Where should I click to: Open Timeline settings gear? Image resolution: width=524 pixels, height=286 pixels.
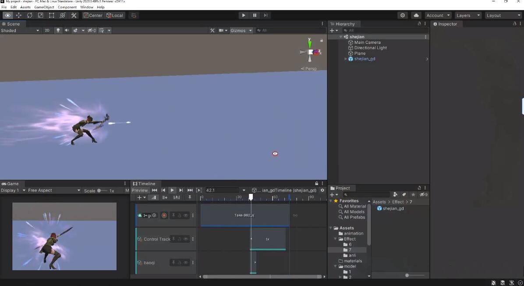[322, 190]
